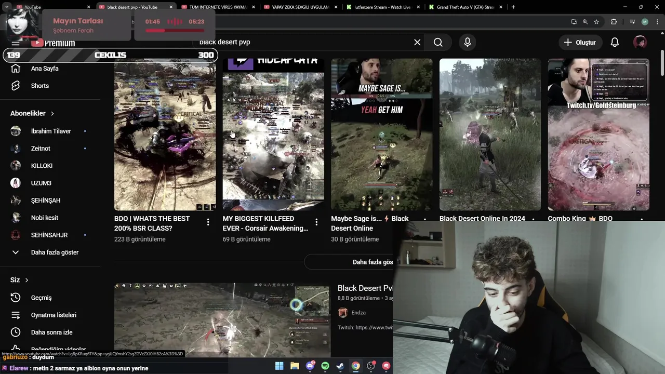665x374 pixels.
Task: Open the YouTube account avatar menu
Action: (x=640, y=42)
